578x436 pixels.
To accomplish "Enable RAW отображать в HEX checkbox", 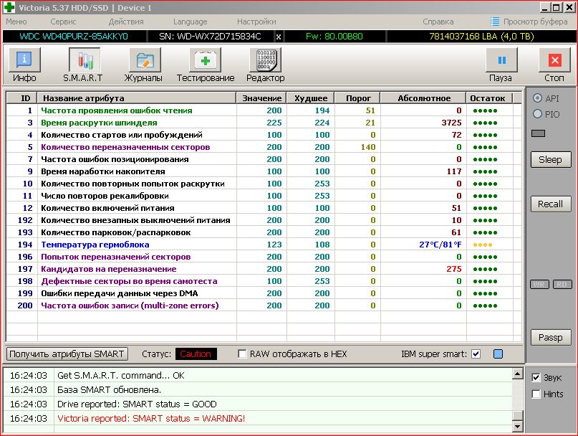I will 242,354.
